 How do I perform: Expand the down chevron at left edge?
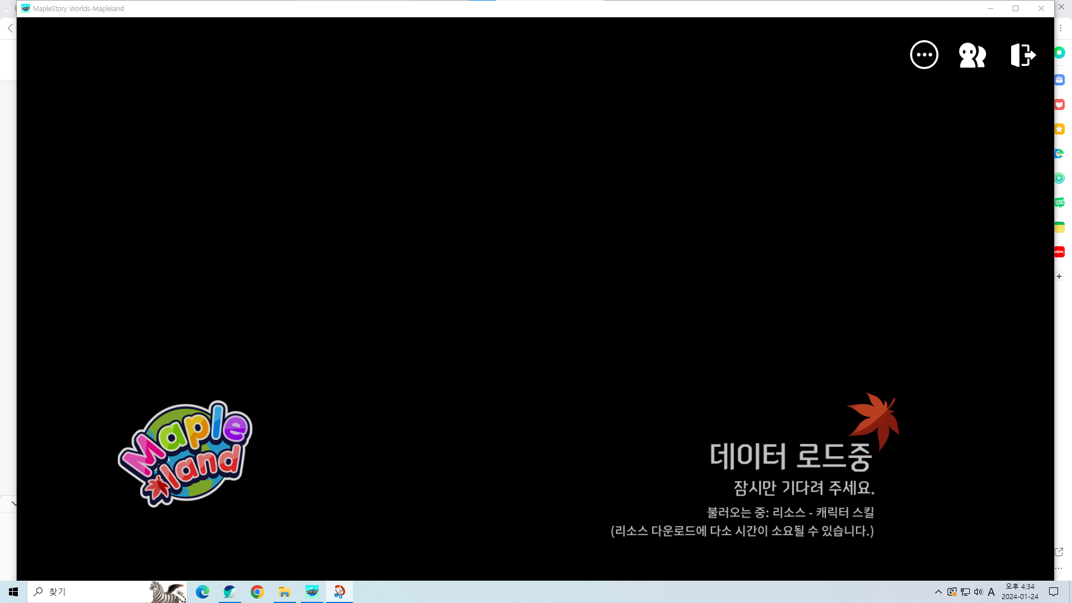click(14, 503)
